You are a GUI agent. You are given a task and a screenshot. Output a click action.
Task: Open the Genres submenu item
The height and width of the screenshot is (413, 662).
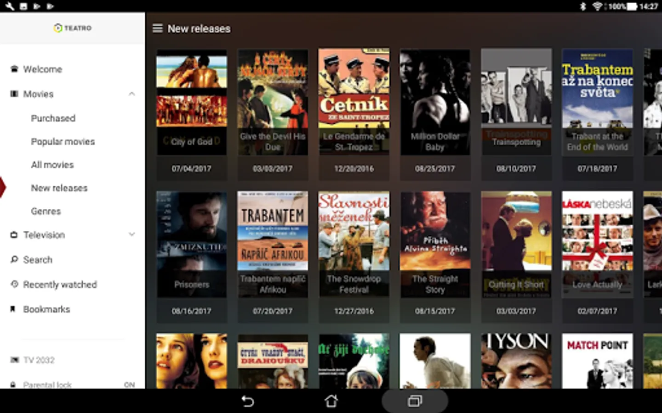coord(46,212)
